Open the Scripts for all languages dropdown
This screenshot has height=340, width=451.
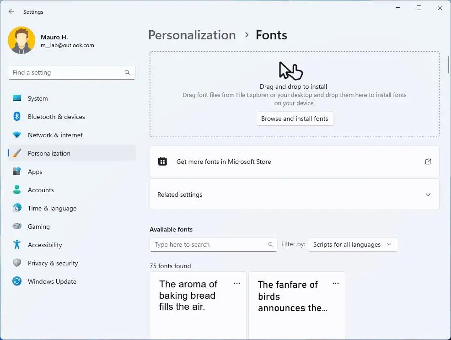pos(352,244)
